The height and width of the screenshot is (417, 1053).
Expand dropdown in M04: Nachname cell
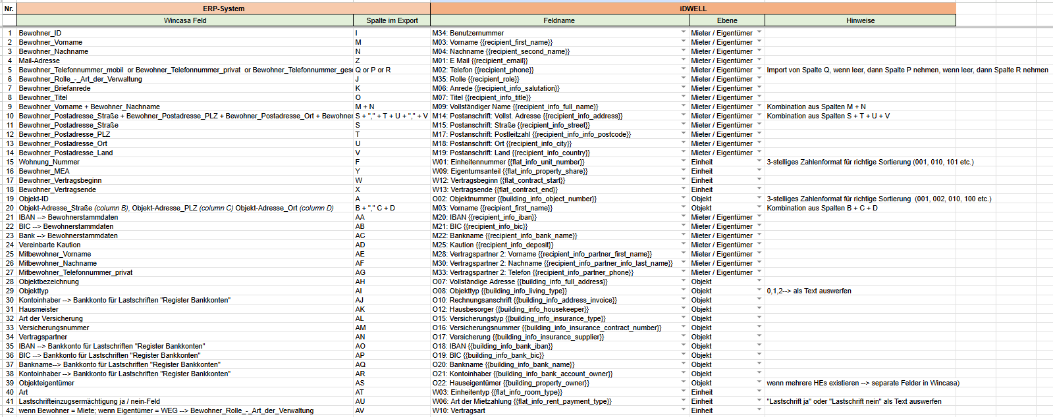(x=683, y=51)
